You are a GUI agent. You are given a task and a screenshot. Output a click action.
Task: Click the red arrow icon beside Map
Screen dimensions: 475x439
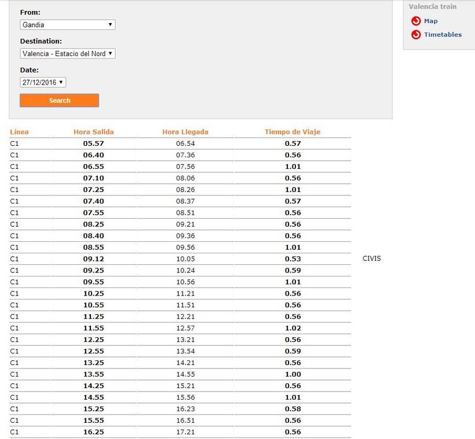(x=415, y=21)
